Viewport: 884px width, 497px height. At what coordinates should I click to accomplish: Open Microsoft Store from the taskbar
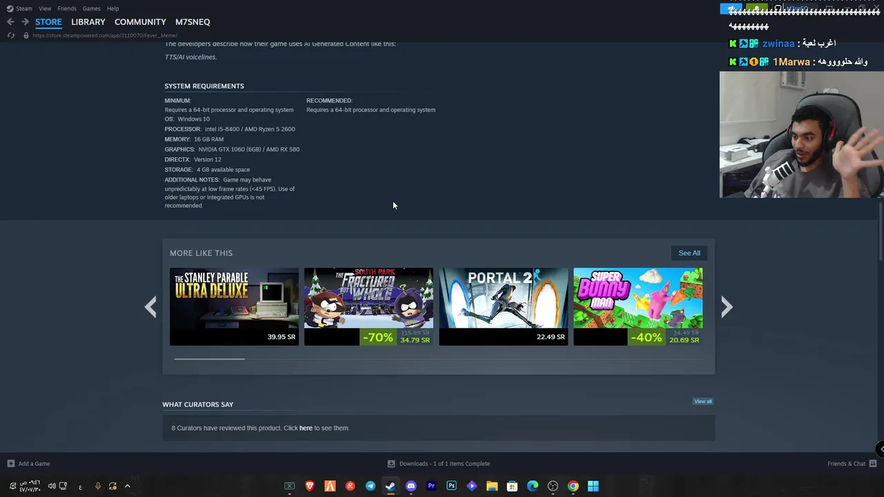coord(512,486)
